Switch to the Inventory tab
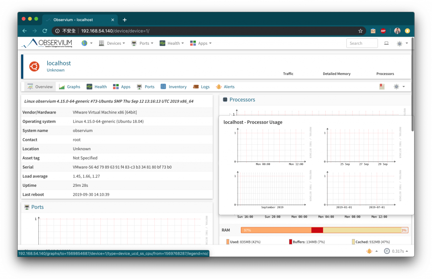Screen dimensions: 432x280 173,86
